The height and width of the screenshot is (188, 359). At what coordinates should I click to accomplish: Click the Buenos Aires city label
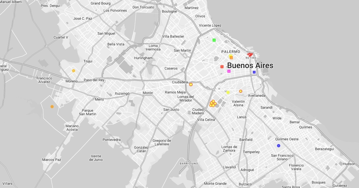point(250,66)
